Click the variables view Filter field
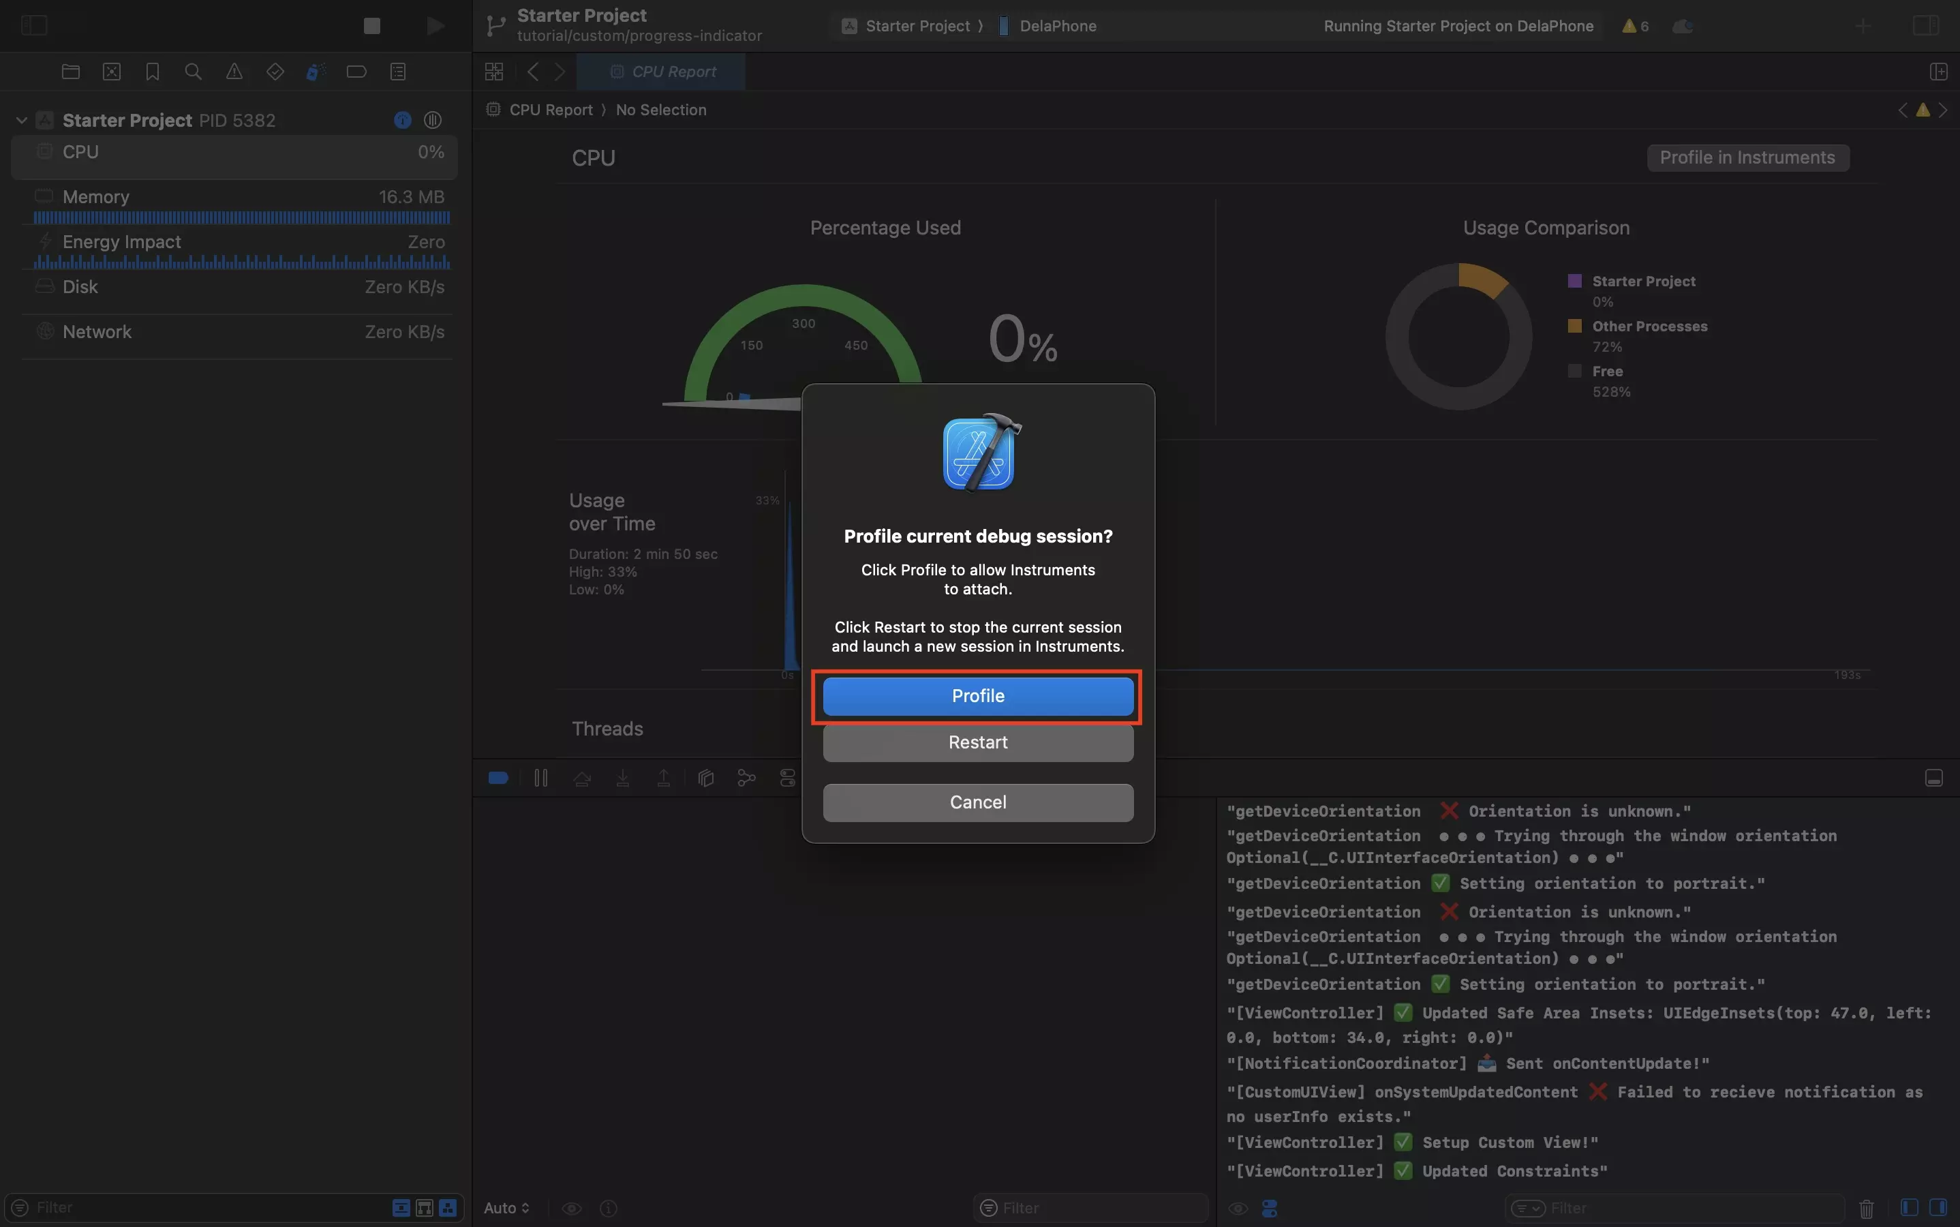1960x1227 pixels. (x=1090, y=1207)
